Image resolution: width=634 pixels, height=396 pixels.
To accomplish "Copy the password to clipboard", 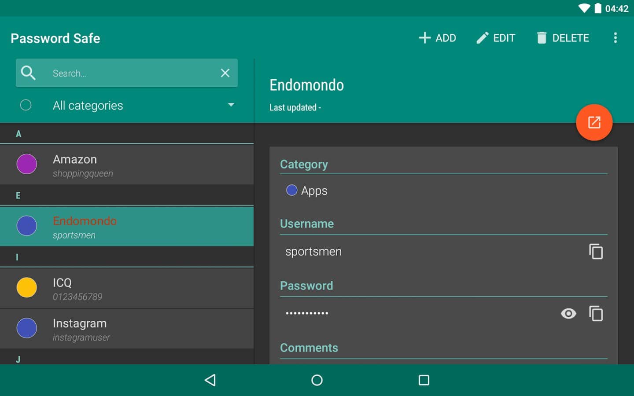I will [596, 314].
